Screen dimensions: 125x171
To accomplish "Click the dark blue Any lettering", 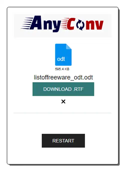I will click(45, 24).
